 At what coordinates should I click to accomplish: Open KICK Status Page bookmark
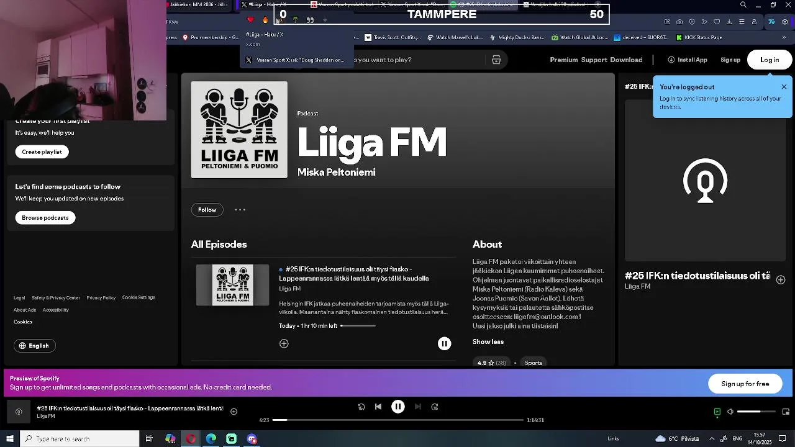699,37
